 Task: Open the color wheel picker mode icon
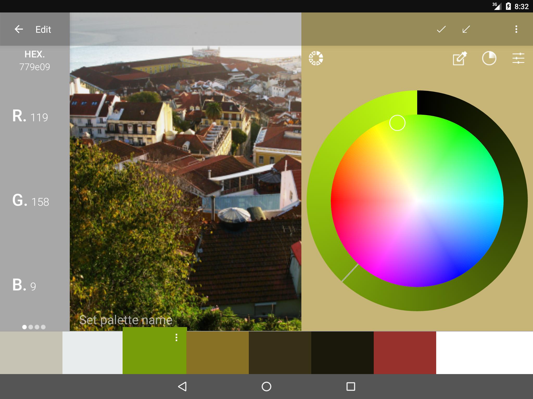click(x=489, y=58)
